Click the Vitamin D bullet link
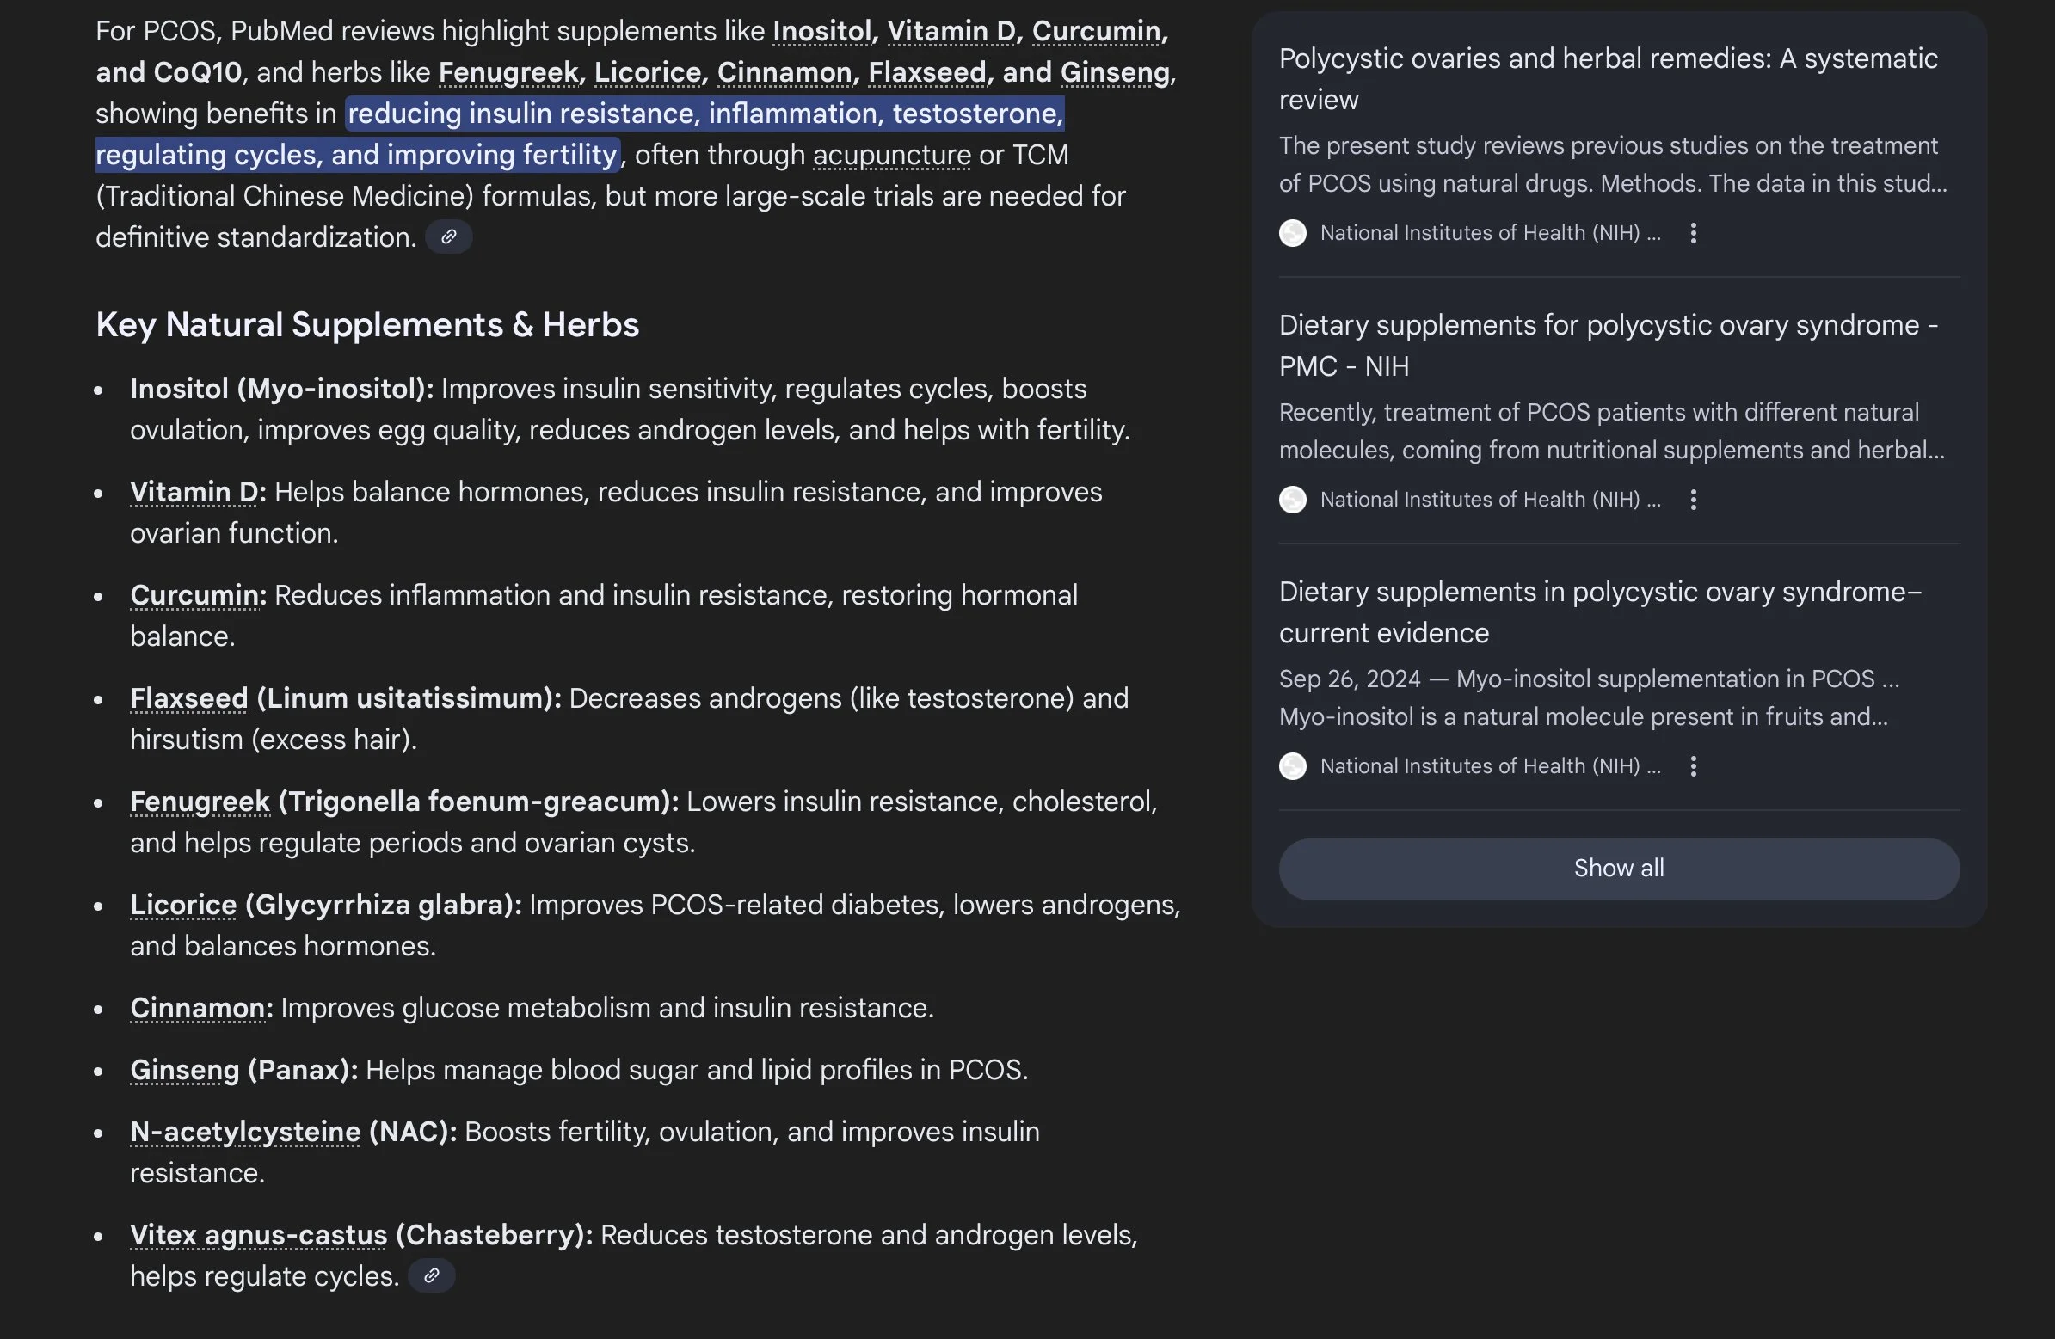Image resolution: width=2055 pixels, height=1339 pixels. pyautogui.click(x=194, y=492)
